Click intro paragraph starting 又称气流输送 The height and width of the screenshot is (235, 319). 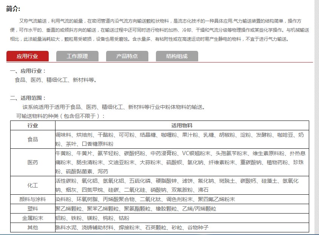pyautogui.click(x=159, y=30)
